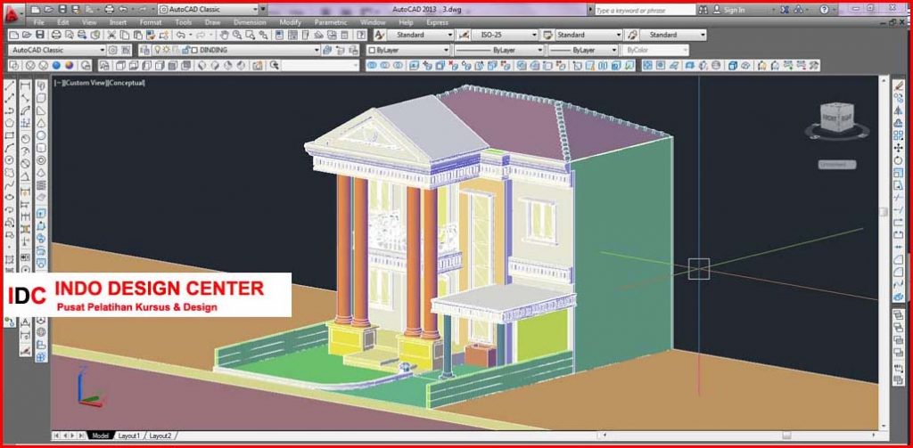Click the Layer Previous icon
This screenshot has height=448, width=913.
[x=341, y=50]
